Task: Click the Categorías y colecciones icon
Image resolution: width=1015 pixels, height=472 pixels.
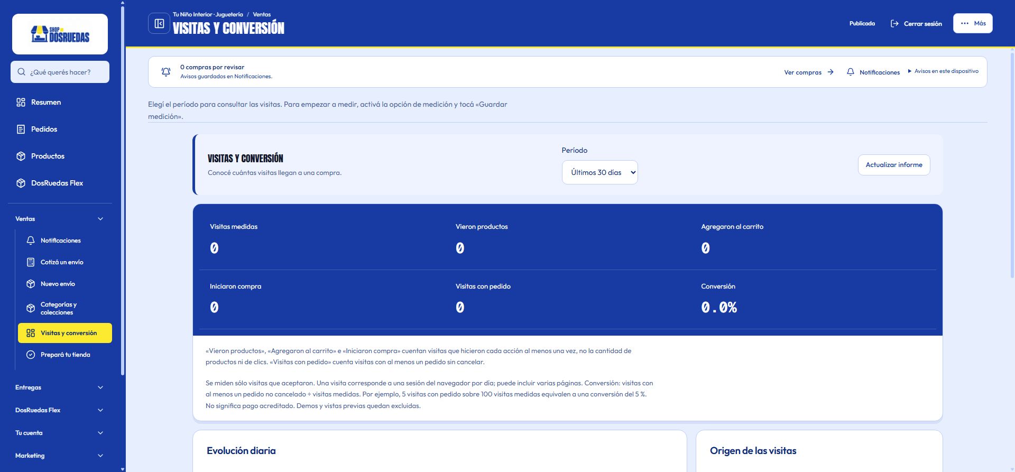Action: coord(31,308)
